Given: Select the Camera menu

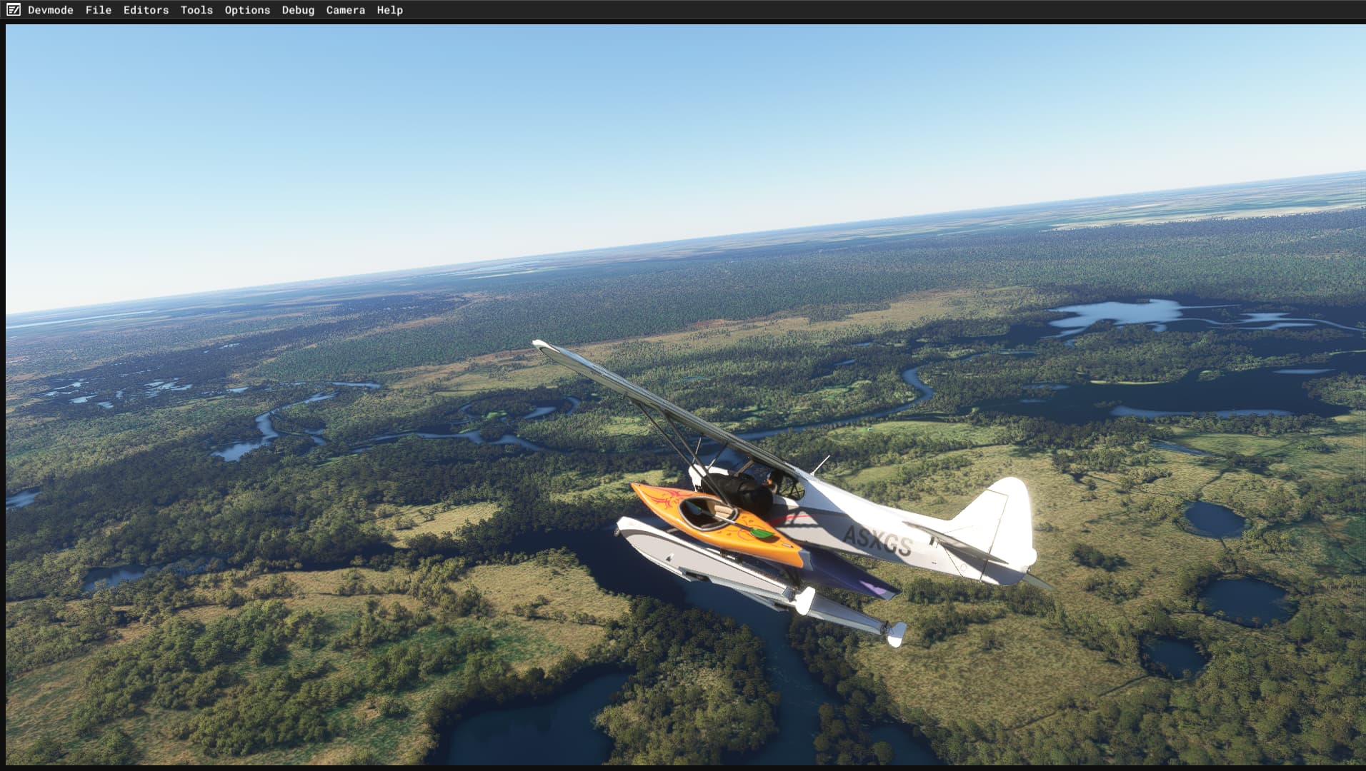Looking at the screenshot, I should click(345, 10).
